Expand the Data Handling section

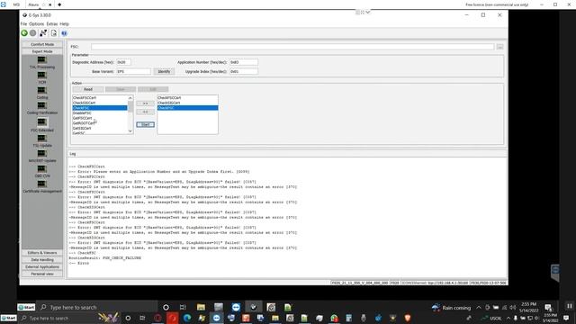pos(42,260)
